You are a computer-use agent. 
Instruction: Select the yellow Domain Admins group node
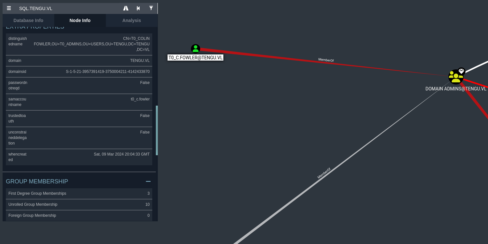tap(455, 77)
